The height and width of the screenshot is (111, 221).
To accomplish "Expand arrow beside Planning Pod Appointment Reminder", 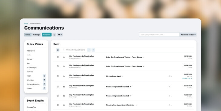I will [136, 105].
